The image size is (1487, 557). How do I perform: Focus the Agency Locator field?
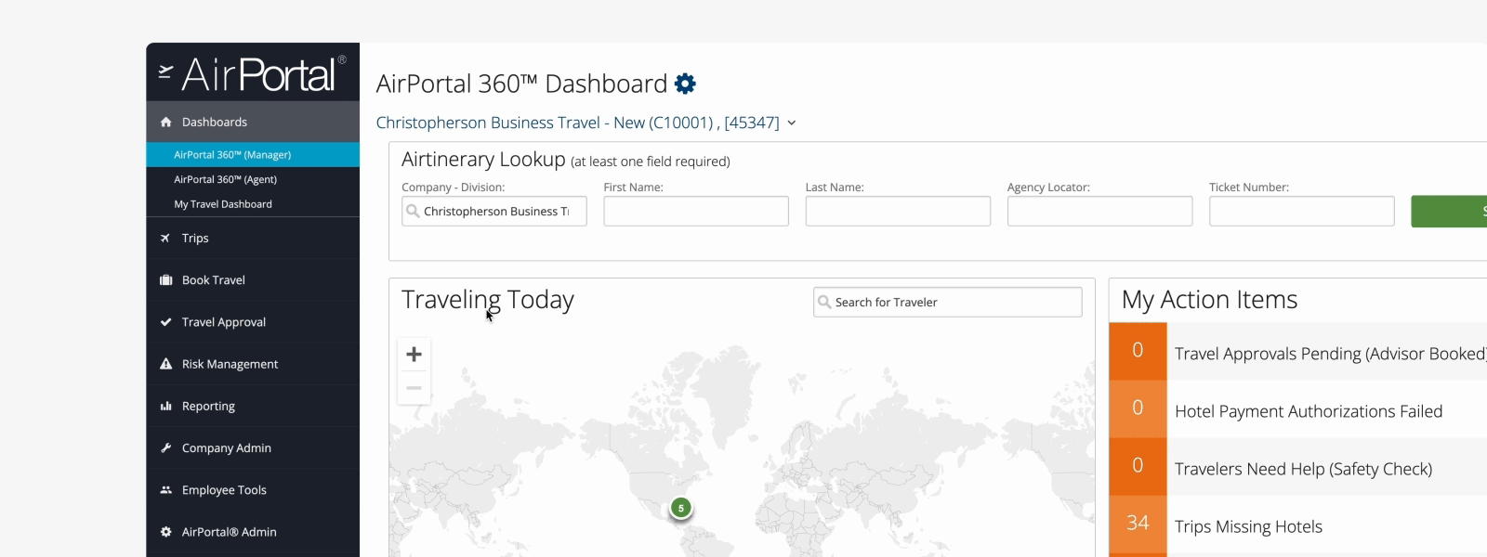[1099, 211]
